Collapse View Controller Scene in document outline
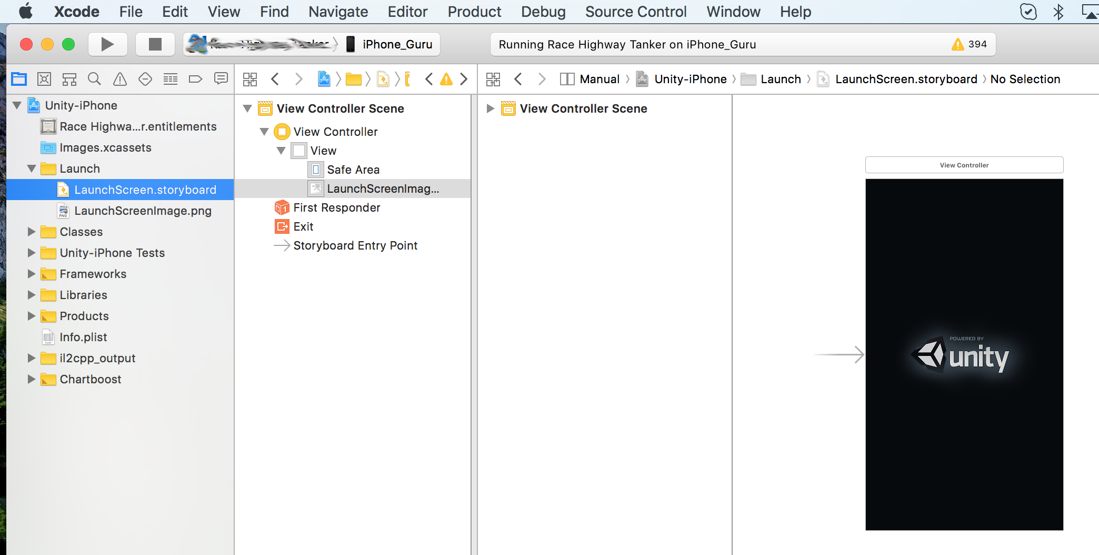This screenshot has height=555, width=1099. [x=247, y=108]
